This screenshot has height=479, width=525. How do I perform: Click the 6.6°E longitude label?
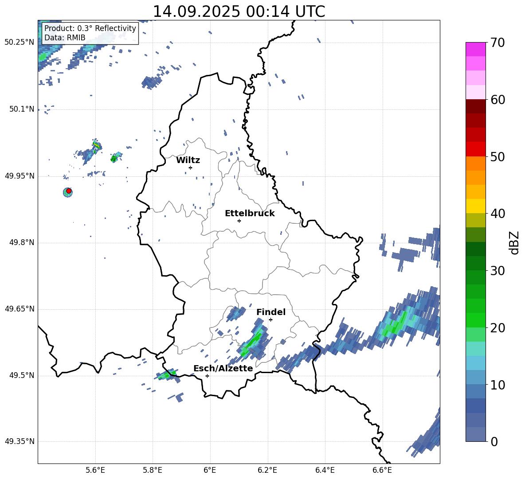coord(382,470)
